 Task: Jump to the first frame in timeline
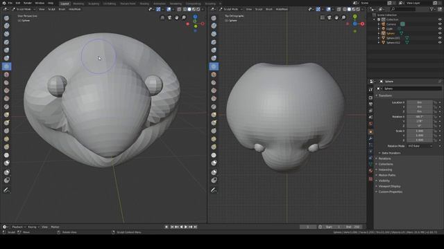coord(172,227)
